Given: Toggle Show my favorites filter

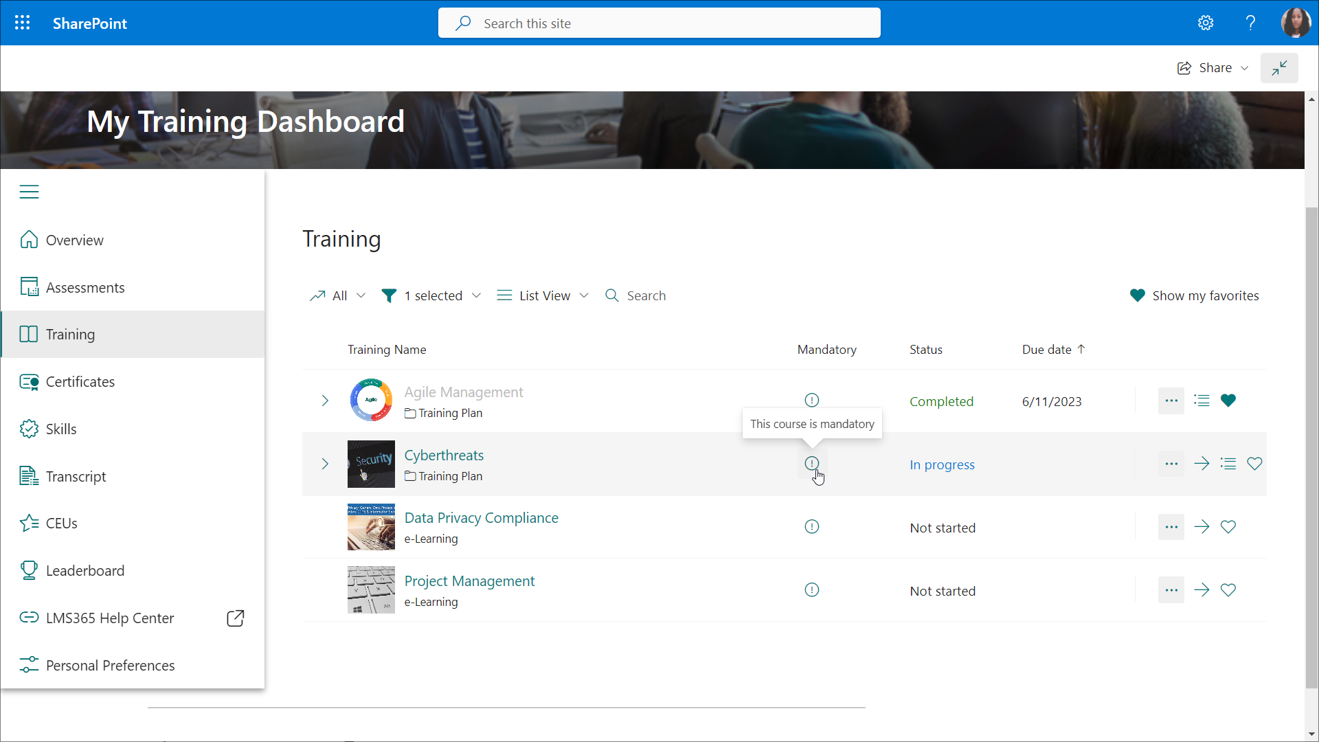Looking at the screenshot, I should pos(1194,295).
